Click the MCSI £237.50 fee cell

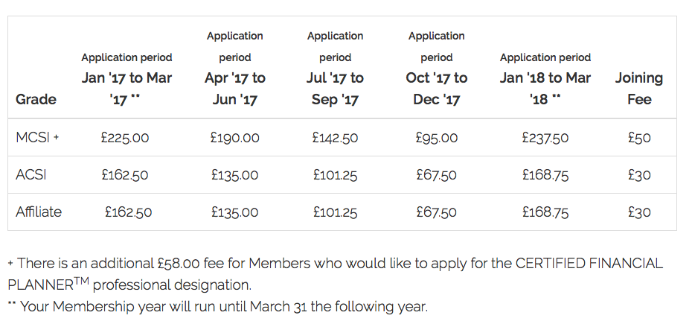(545, 137)
